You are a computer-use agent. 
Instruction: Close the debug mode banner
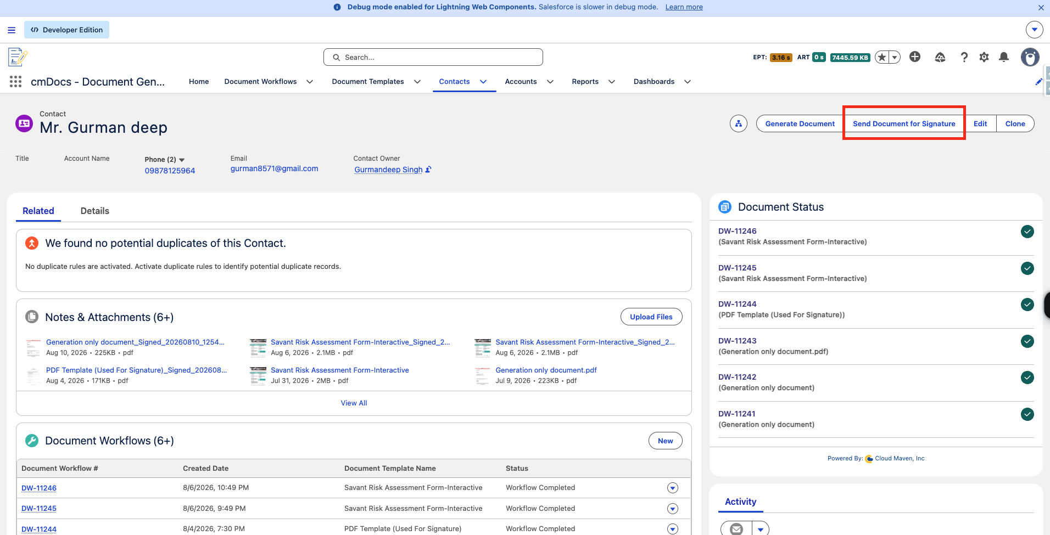(1041, 8)
